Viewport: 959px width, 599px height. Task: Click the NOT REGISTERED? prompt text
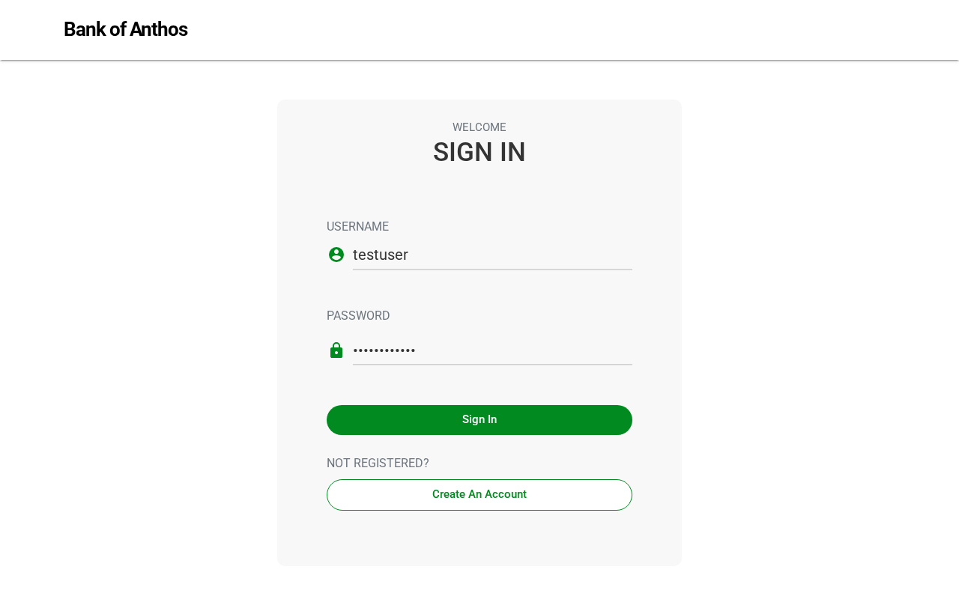(x=378, y=463)
